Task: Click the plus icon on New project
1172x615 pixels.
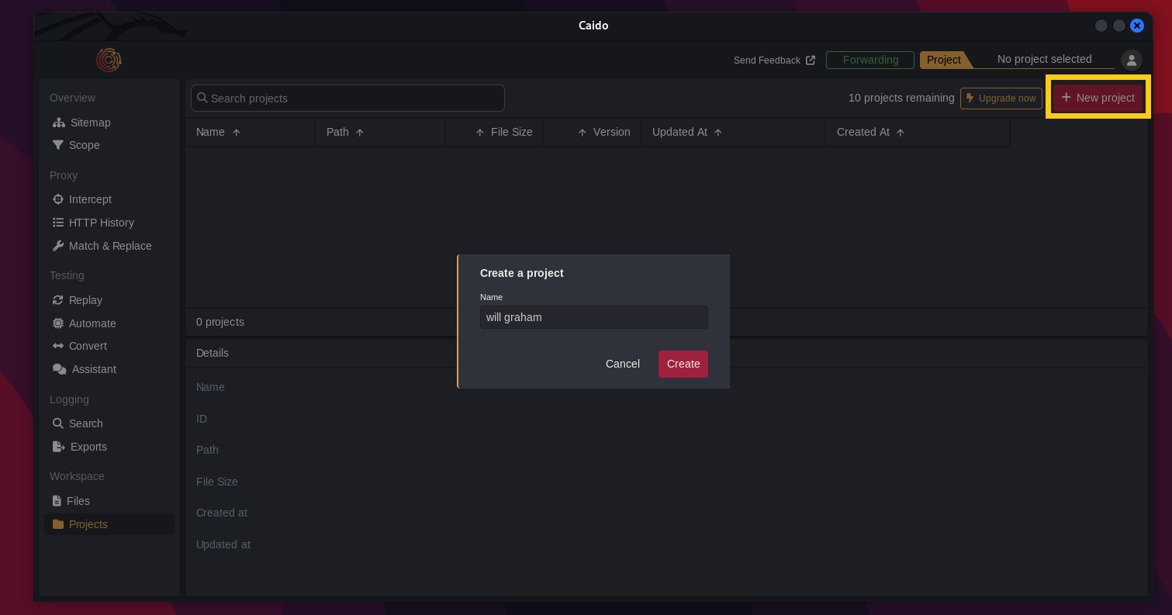Action: pos(1066,98)
